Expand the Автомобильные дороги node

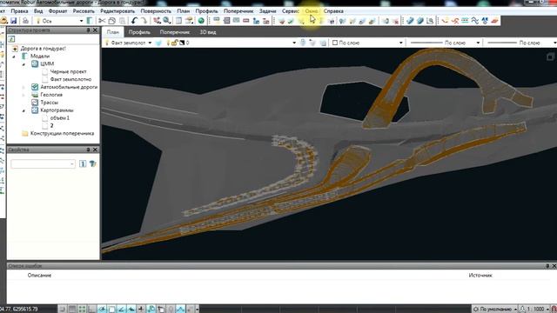click(24, 87)
